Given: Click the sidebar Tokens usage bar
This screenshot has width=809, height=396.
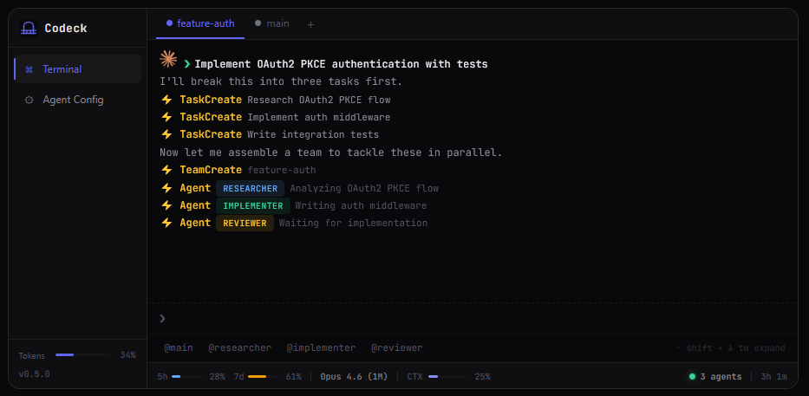Looking at the screenshot, I should pos(82,354).
